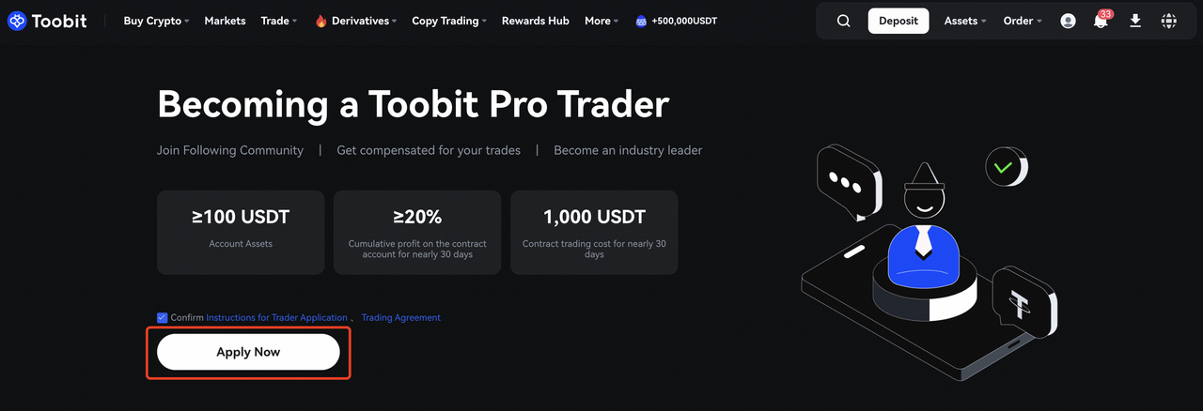Expand the Buy Crypto dropdown
Image resolution: width=1203 pixels, height=411 pixels.
pyautogui.click(x=156, y=21)
